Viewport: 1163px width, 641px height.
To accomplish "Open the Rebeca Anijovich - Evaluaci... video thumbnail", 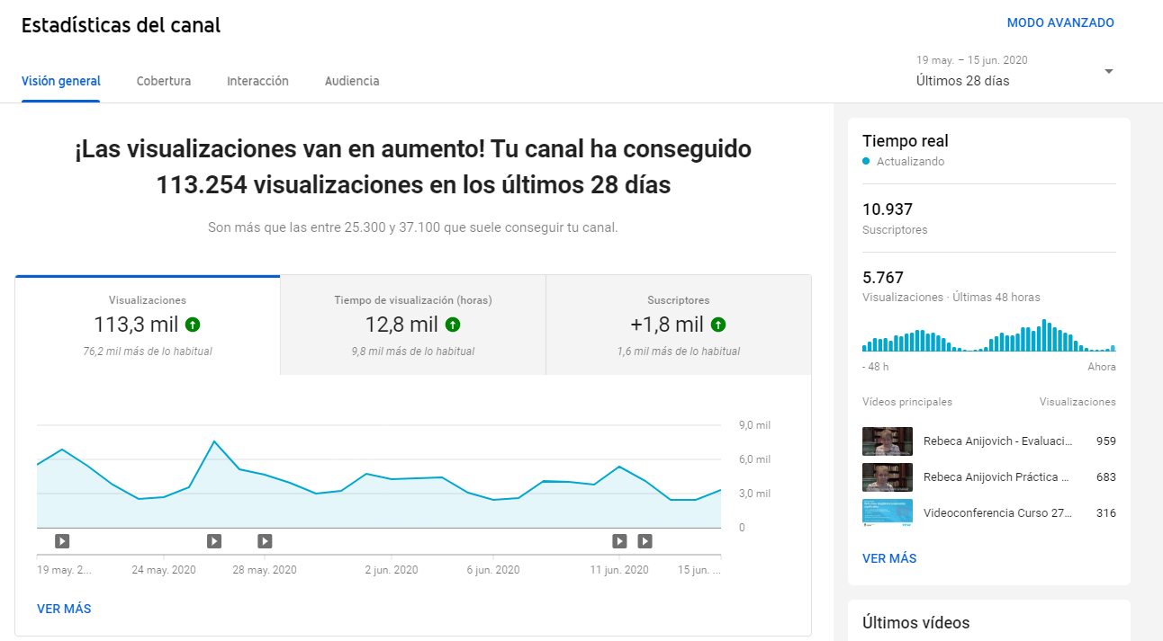I will point(888,441).
